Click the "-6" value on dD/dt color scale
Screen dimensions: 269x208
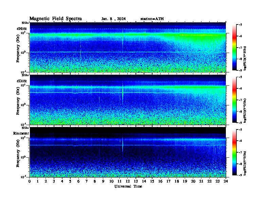click(240, 89)
